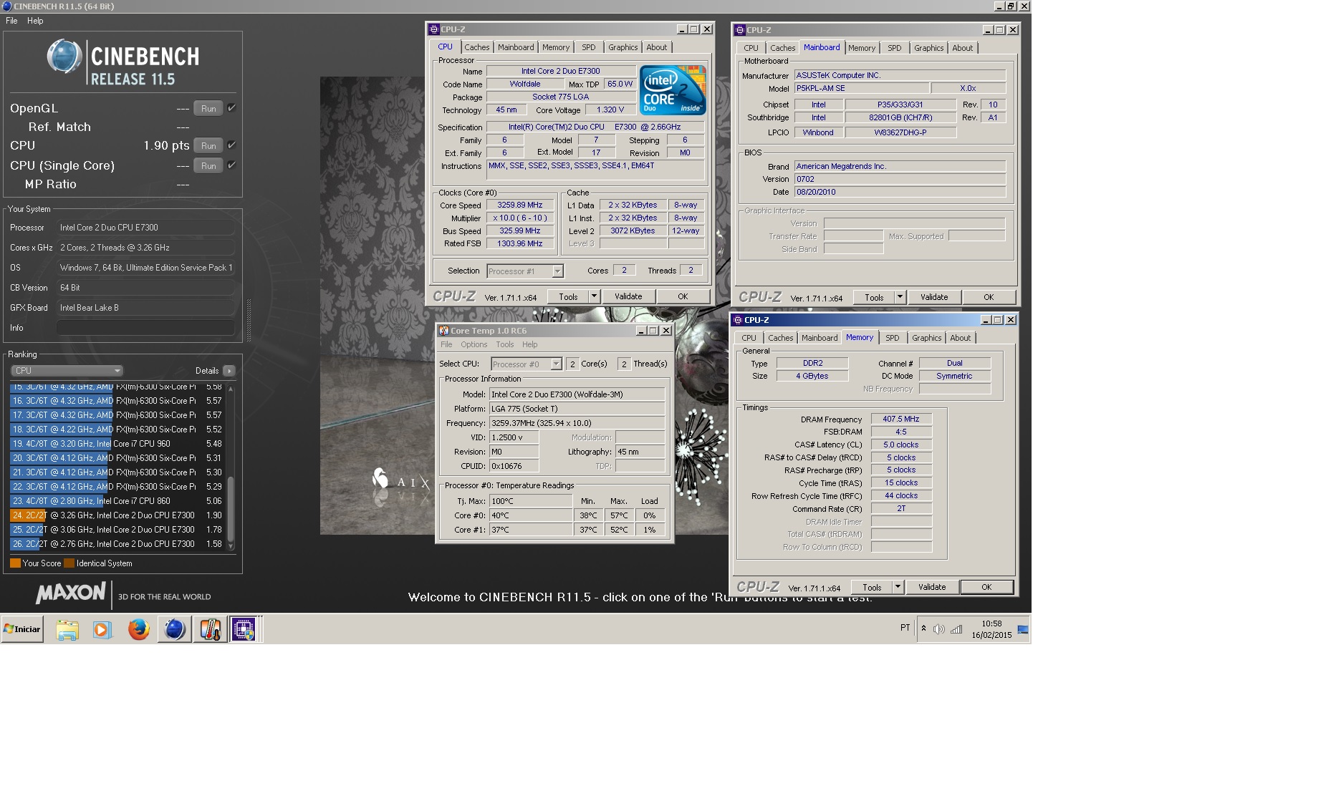This screenshot has height=791, width=1336.
Task: Open Tools dropdown arrow in CPU-Z CPU window
Action: tap(593, 296)
